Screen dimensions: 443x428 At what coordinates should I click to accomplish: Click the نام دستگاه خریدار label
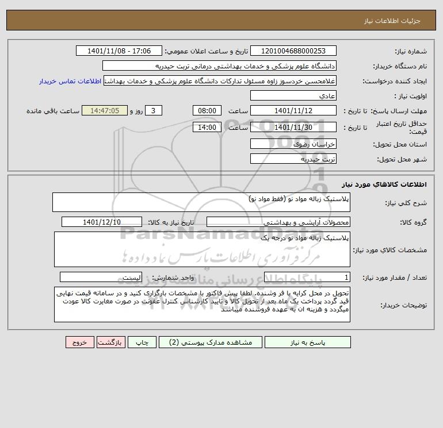[400, 66]
